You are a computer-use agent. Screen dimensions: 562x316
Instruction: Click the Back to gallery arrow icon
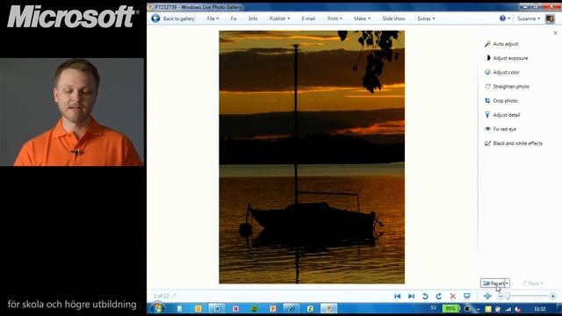[x=155, y=18]
